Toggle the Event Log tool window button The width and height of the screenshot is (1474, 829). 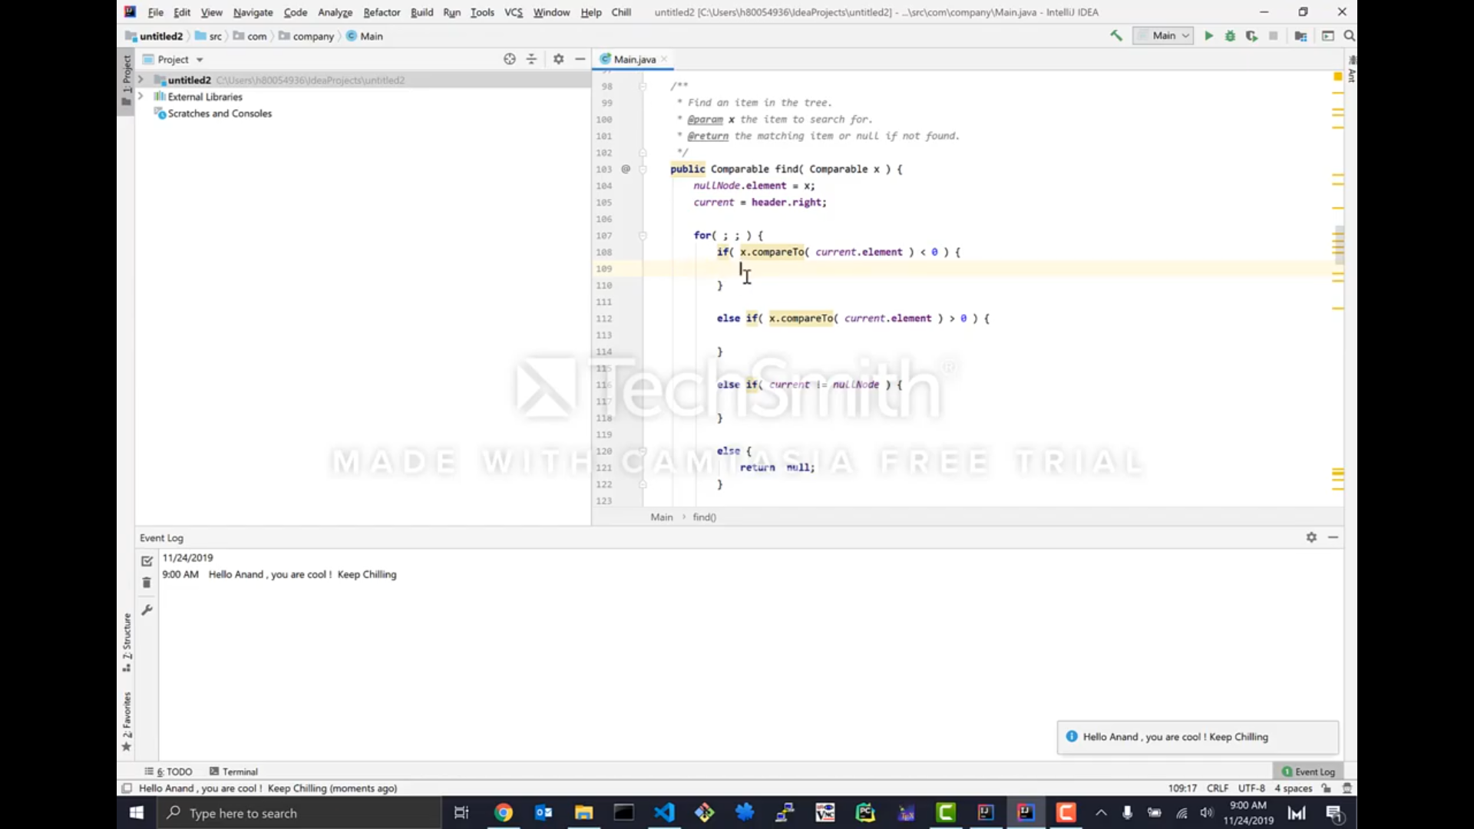point(1308,771)
